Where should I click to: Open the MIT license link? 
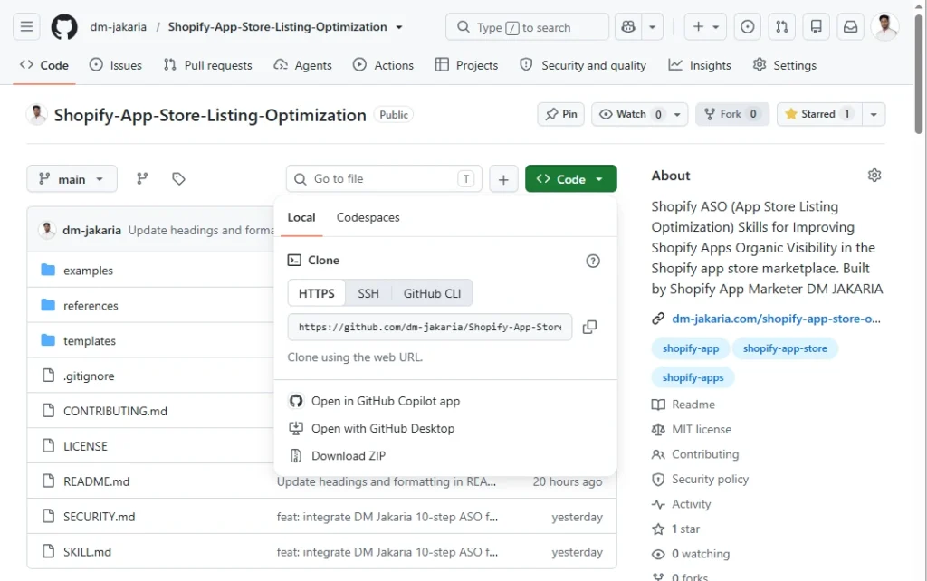(x=691, y=429)
